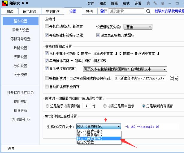Click 打开软件所在目录
184x153 pixels.
point(20,93)
